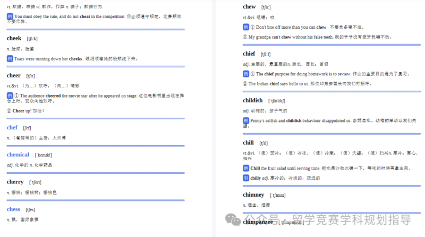Screen dimensions: 425x237
Task: Click the example badge in the childish entry
Action: click(246, 121)
